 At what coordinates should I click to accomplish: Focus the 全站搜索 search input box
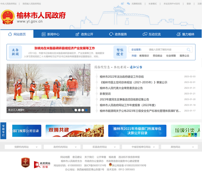click(166, 50)
